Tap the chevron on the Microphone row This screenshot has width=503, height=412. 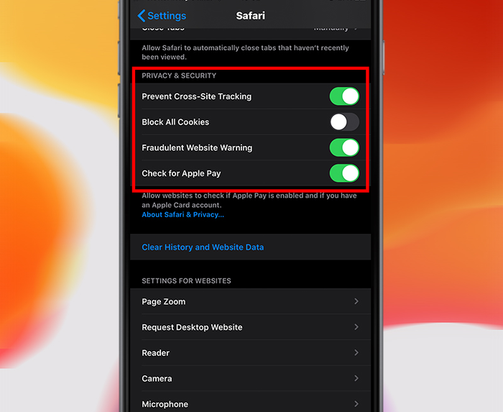coord(356,403)
